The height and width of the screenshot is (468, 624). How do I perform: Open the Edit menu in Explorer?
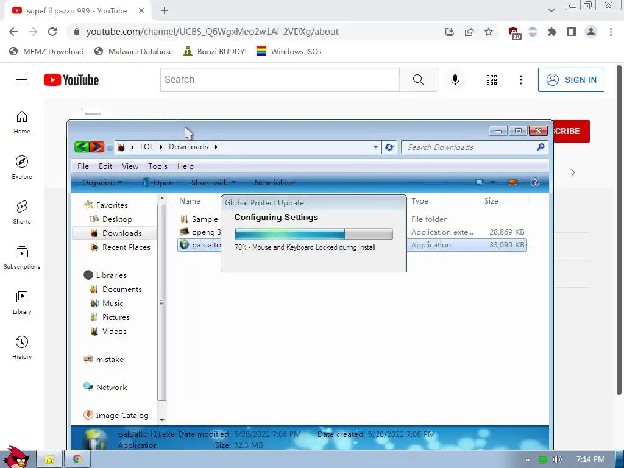(105, 166)
